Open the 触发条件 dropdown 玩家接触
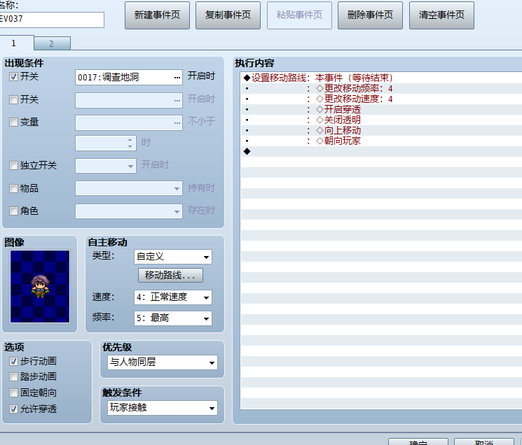The image size is (522, 445). pos(163,408)
